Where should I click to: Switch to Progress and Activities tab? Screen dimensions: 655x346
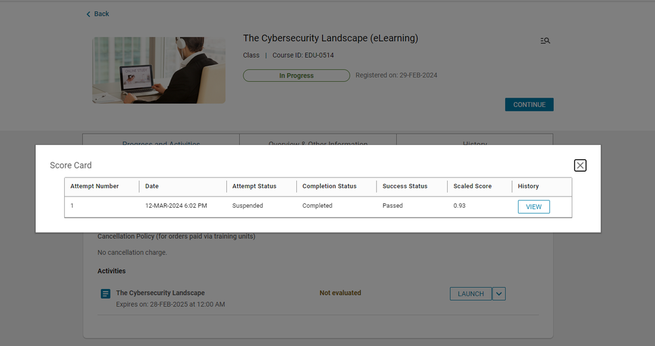pyautogui.click(x=161, y=140)
